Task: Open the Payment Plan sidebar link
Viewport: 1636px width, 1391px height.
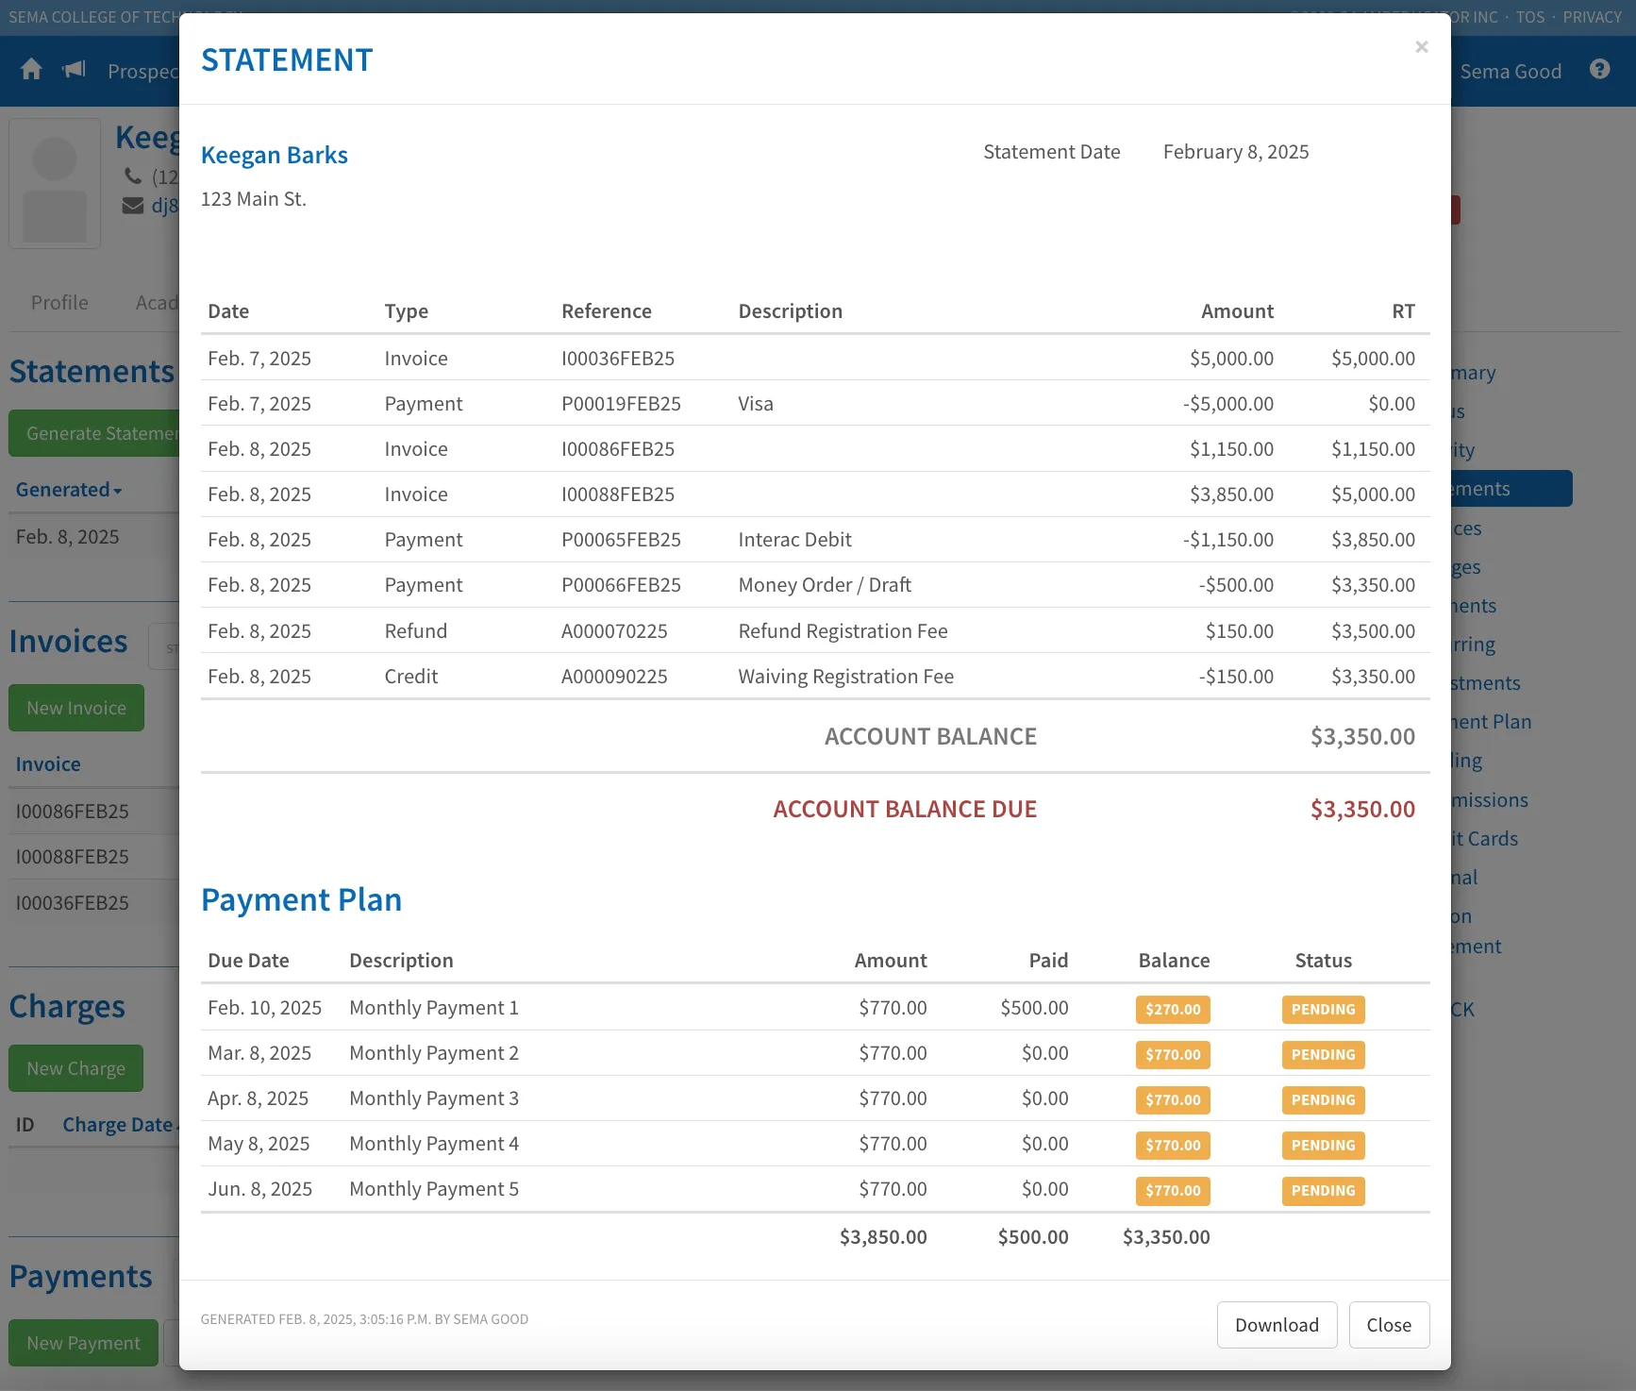Action: 1491,722
